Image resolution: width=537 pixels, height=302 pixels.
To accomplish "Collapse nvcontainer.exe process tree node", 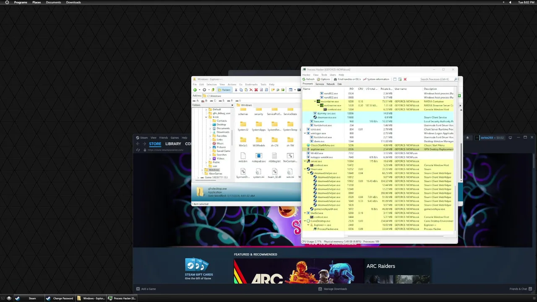I will tap(315, 102).
